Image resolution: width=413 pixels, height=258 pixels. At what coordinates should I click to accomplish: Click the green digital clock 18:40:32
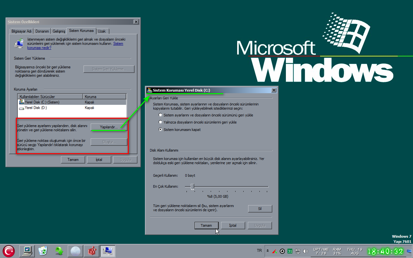[386, 251]
